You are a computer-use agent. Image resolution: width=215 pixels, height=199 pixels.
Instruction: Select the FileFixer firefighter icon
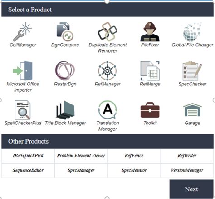150,32
